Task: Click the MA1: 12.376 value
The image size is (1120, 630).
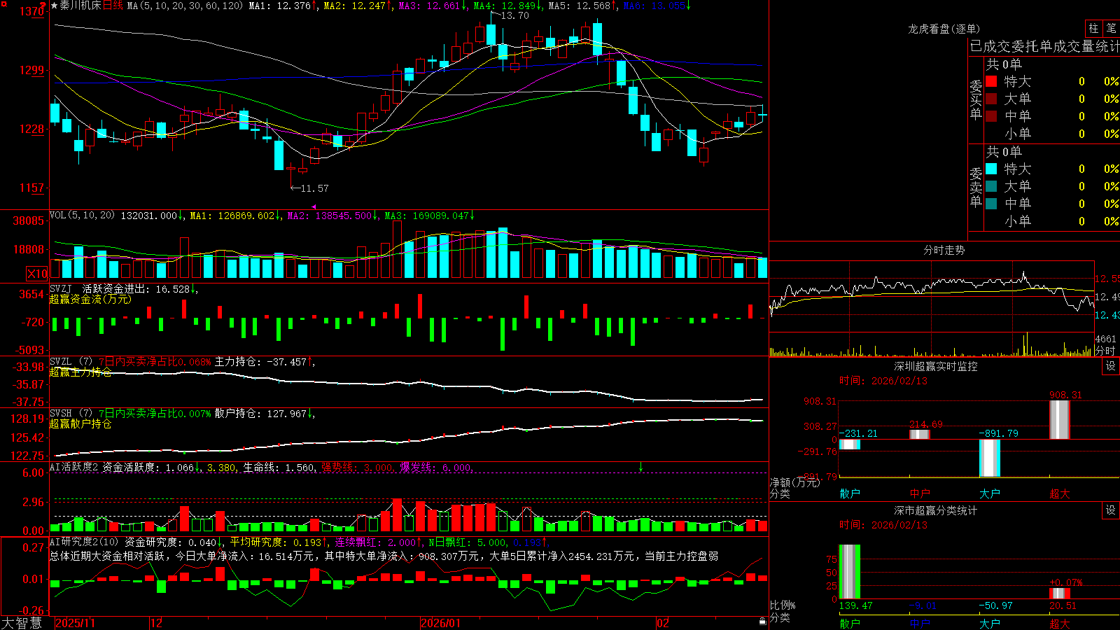Action: coord(279,6)
